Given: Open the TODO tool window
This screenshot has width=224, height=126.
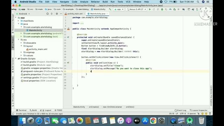Looking at the screenshot, I should 58,110.
